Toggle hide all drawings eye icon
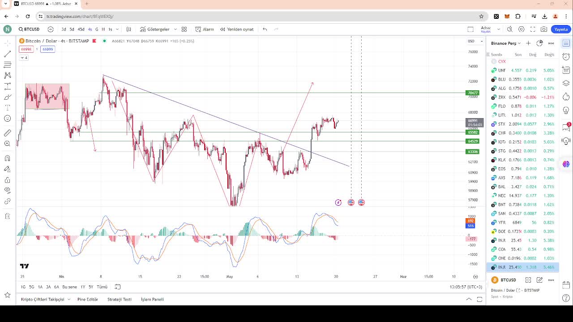 coord(7,191)
